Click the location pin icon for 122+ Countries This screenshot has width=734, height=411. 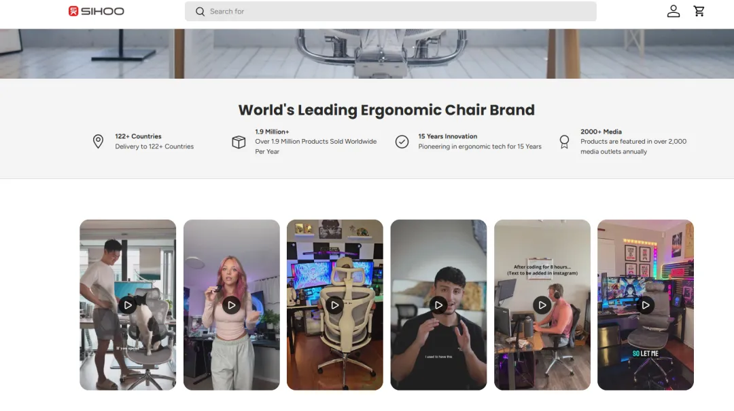tap(98, 142)
